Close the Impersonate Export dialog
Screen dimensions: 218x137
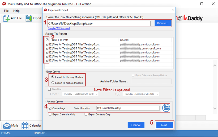(x=173, y=10)
